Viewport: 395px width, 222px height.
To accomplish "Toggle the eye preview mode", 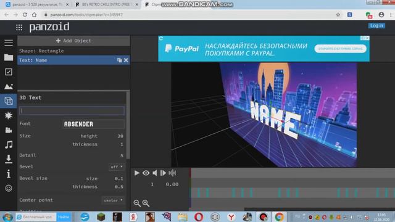I will coord(146,173).
